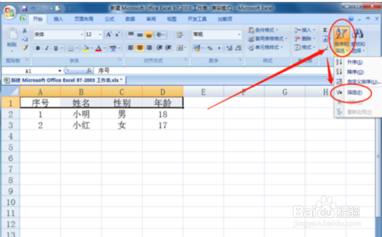
Task: Open the Page Layout (页面布局) tab
Action: 84,19
